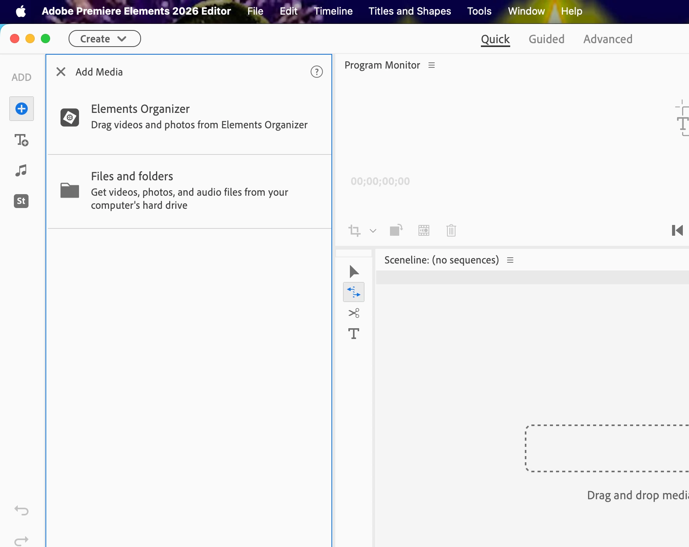Open Add Media help question mark

(x=317, y=72)
